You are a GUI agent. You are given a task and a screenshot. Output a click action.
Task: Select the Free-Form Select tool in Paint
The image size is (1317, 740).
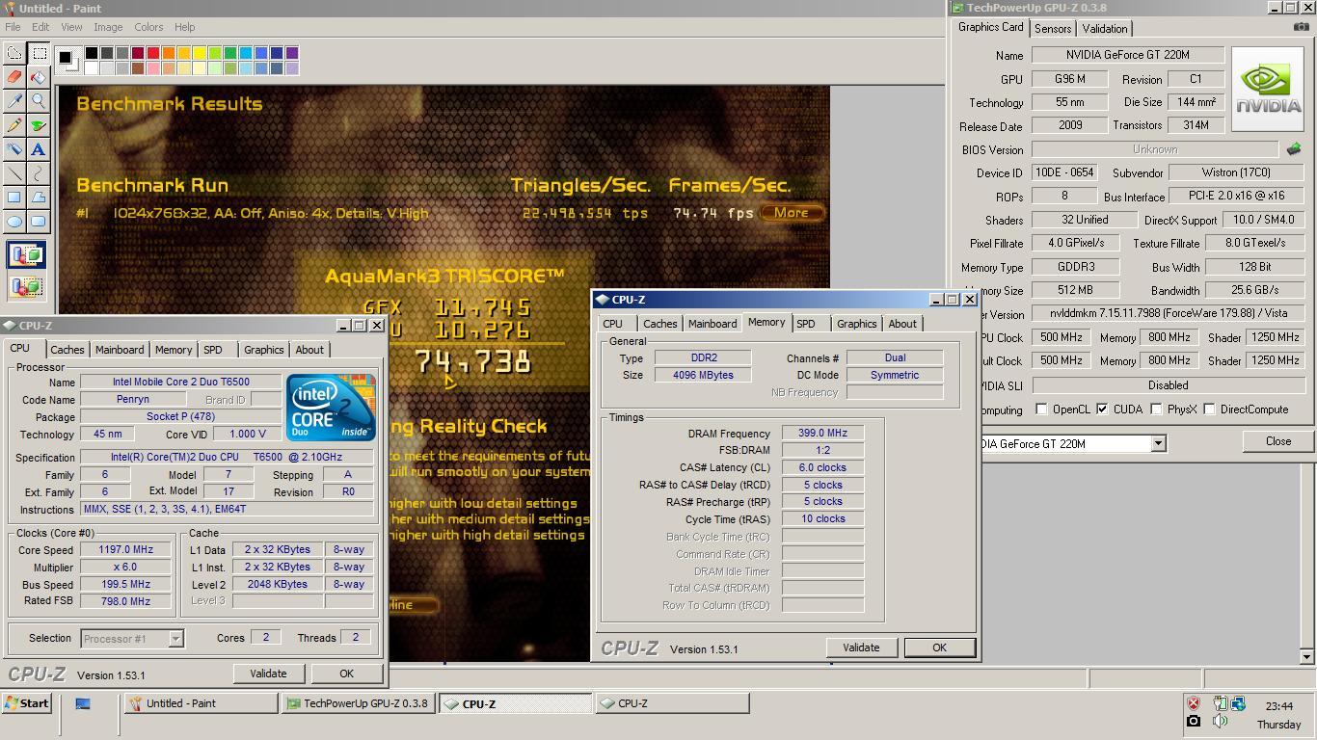[x=14, y=54]
